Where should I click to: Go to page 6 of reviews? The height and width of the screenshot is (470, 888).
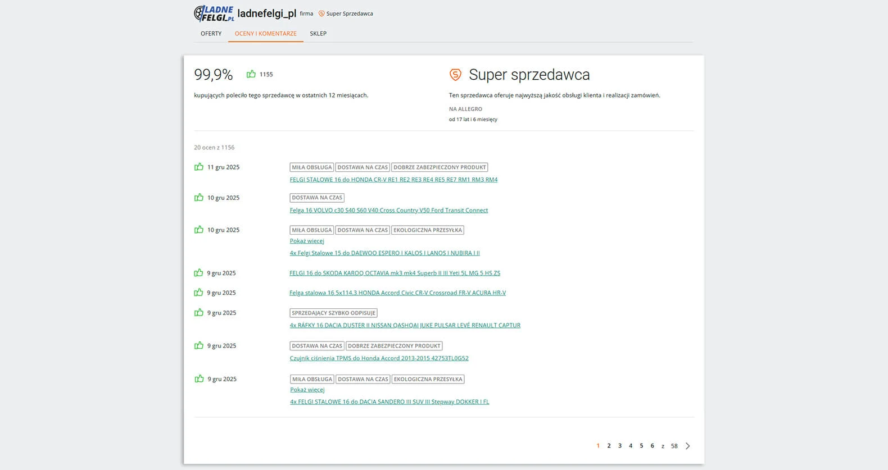coord(652,446)
